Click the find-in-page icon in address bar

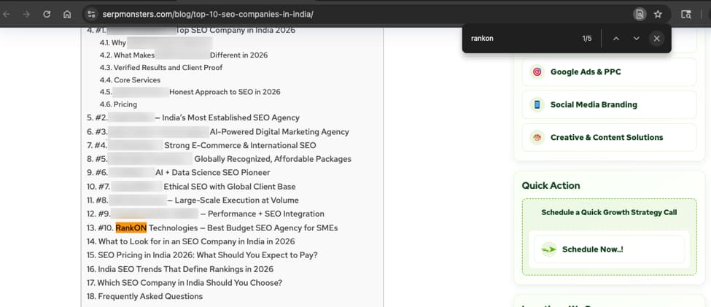point(640,14)
